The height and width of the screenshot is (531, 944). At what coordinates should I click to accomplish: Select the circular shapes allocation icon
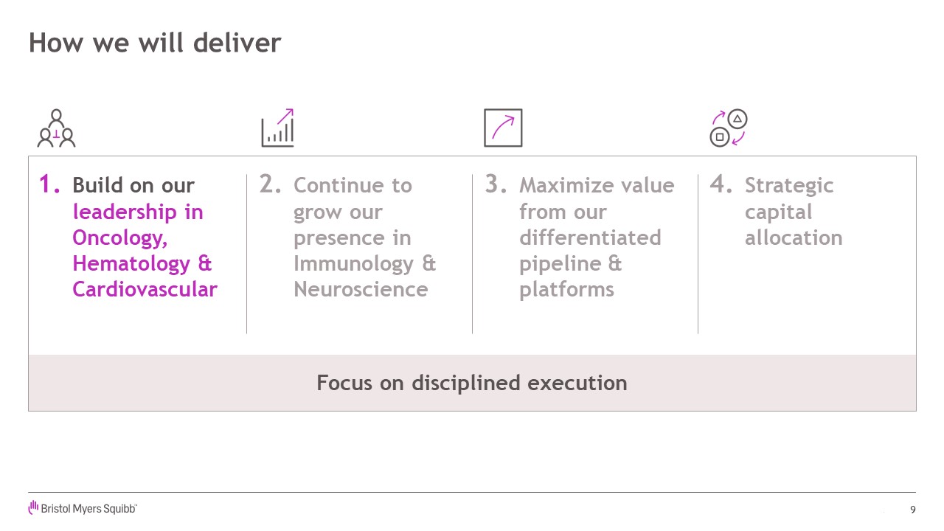click(x=729, y=128)
